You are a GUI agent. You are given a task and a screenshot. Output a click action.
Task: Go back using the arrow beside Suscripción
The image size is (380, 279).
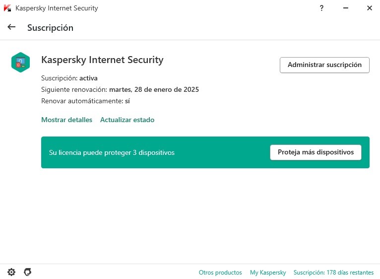click(11, 27)
